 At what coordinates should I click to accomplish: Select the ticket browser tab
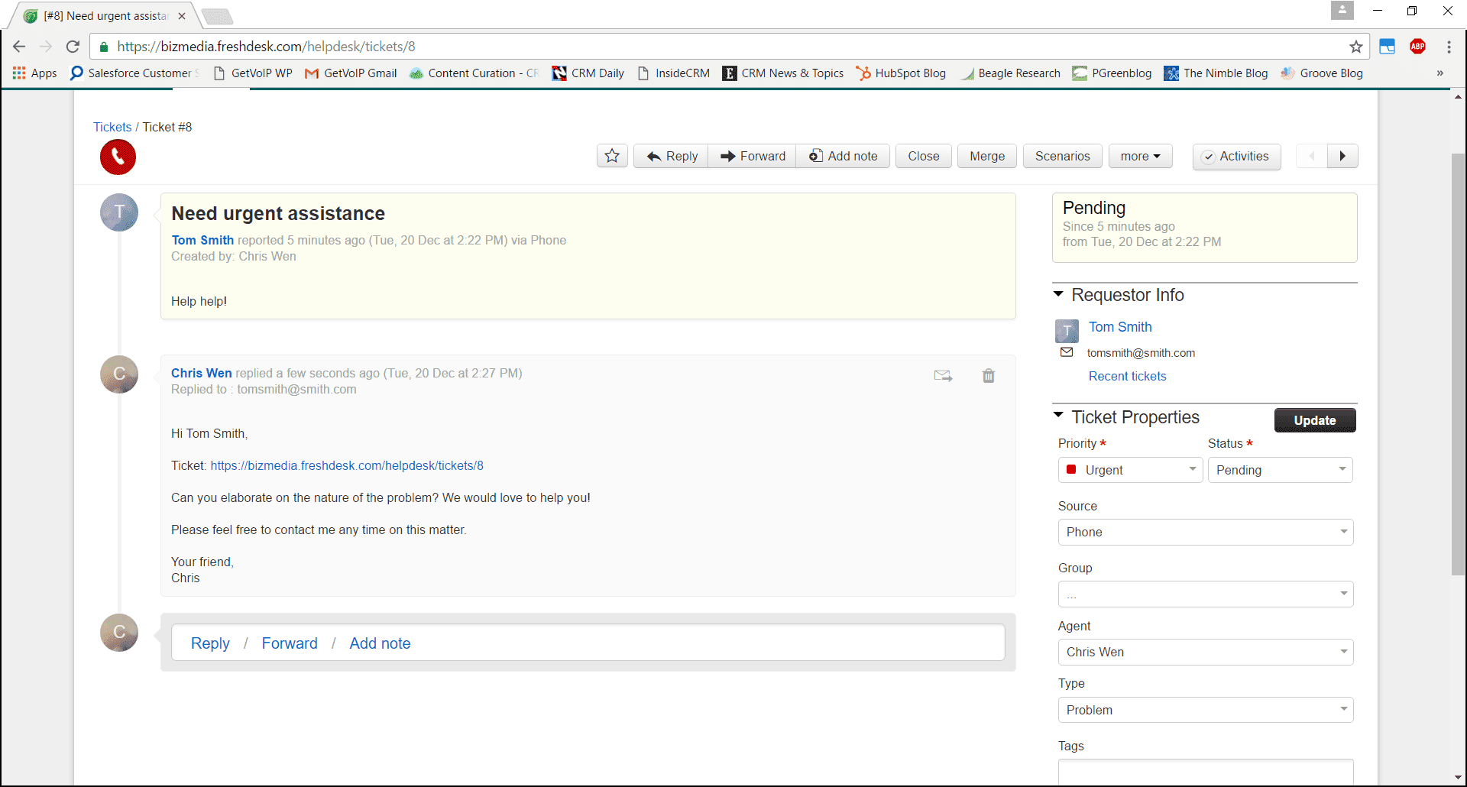click(x=99, y=15)
